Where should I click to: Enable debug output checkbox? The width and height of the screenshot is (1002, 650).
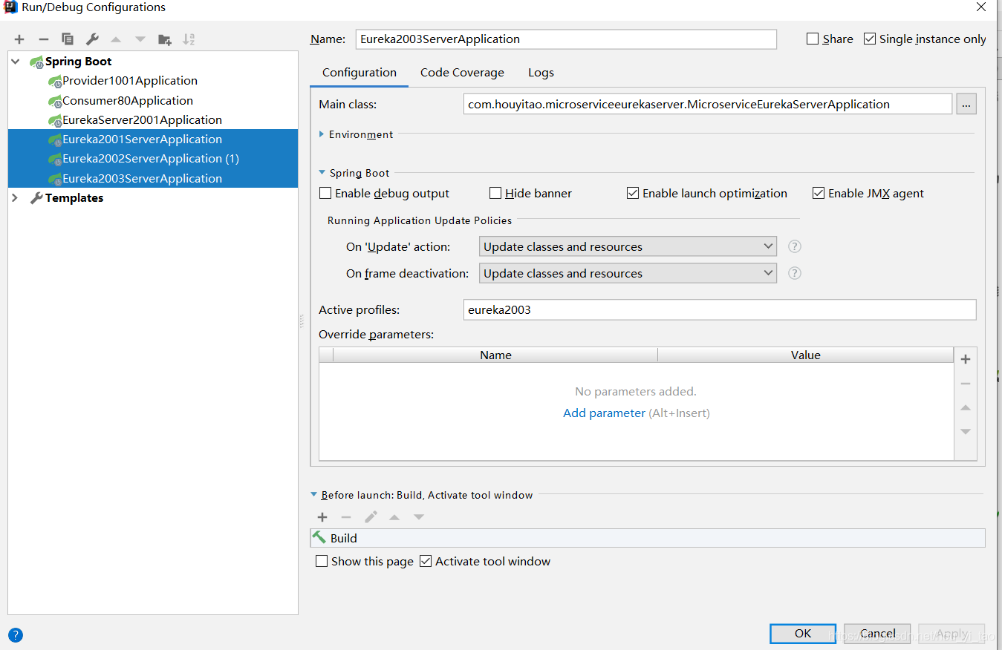click(x=325, y=194)
